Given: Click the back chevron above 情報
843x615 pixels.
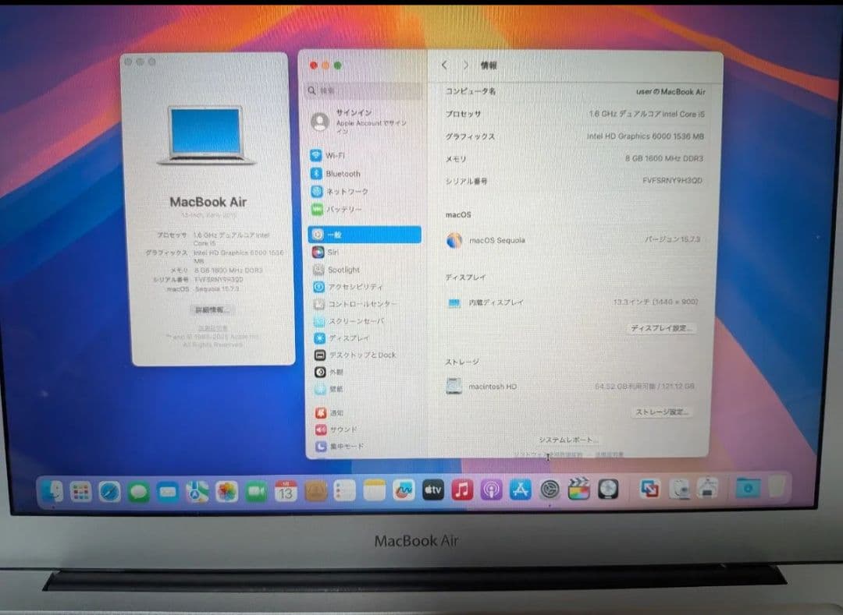Looking at the screenshot, I should point(445,65).
